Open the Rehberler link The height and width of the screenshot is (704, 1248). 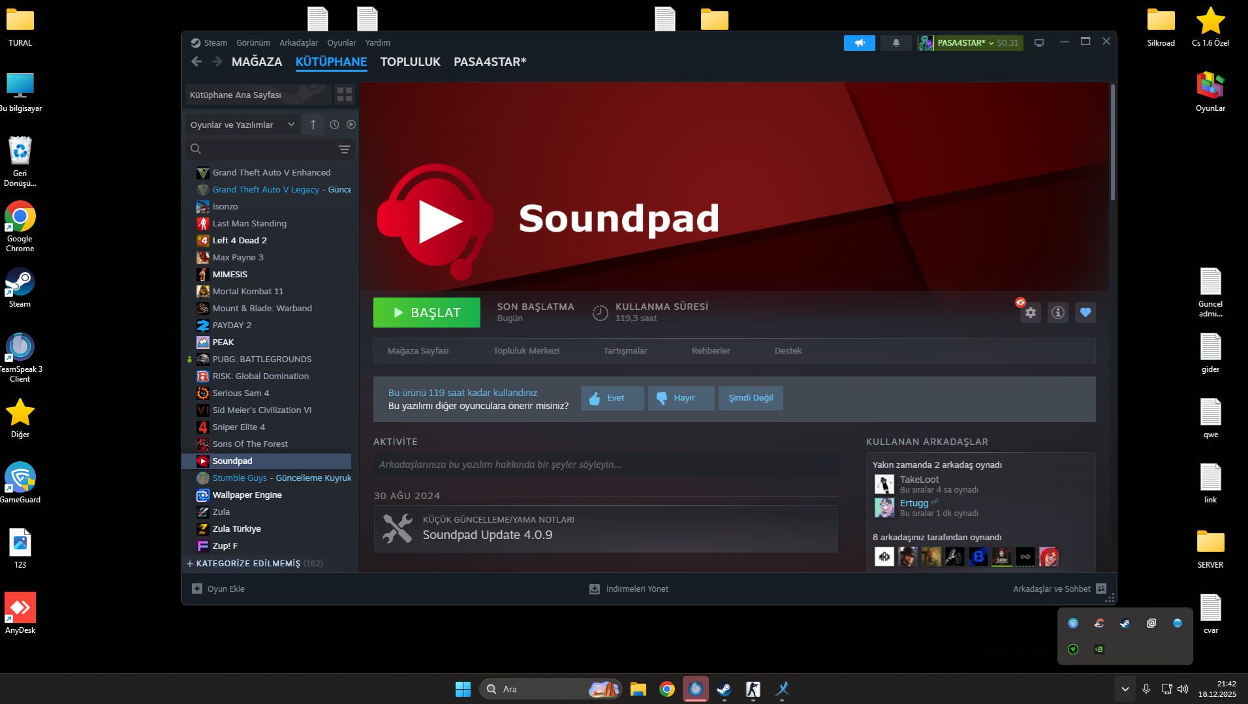[x=711, y=351]
